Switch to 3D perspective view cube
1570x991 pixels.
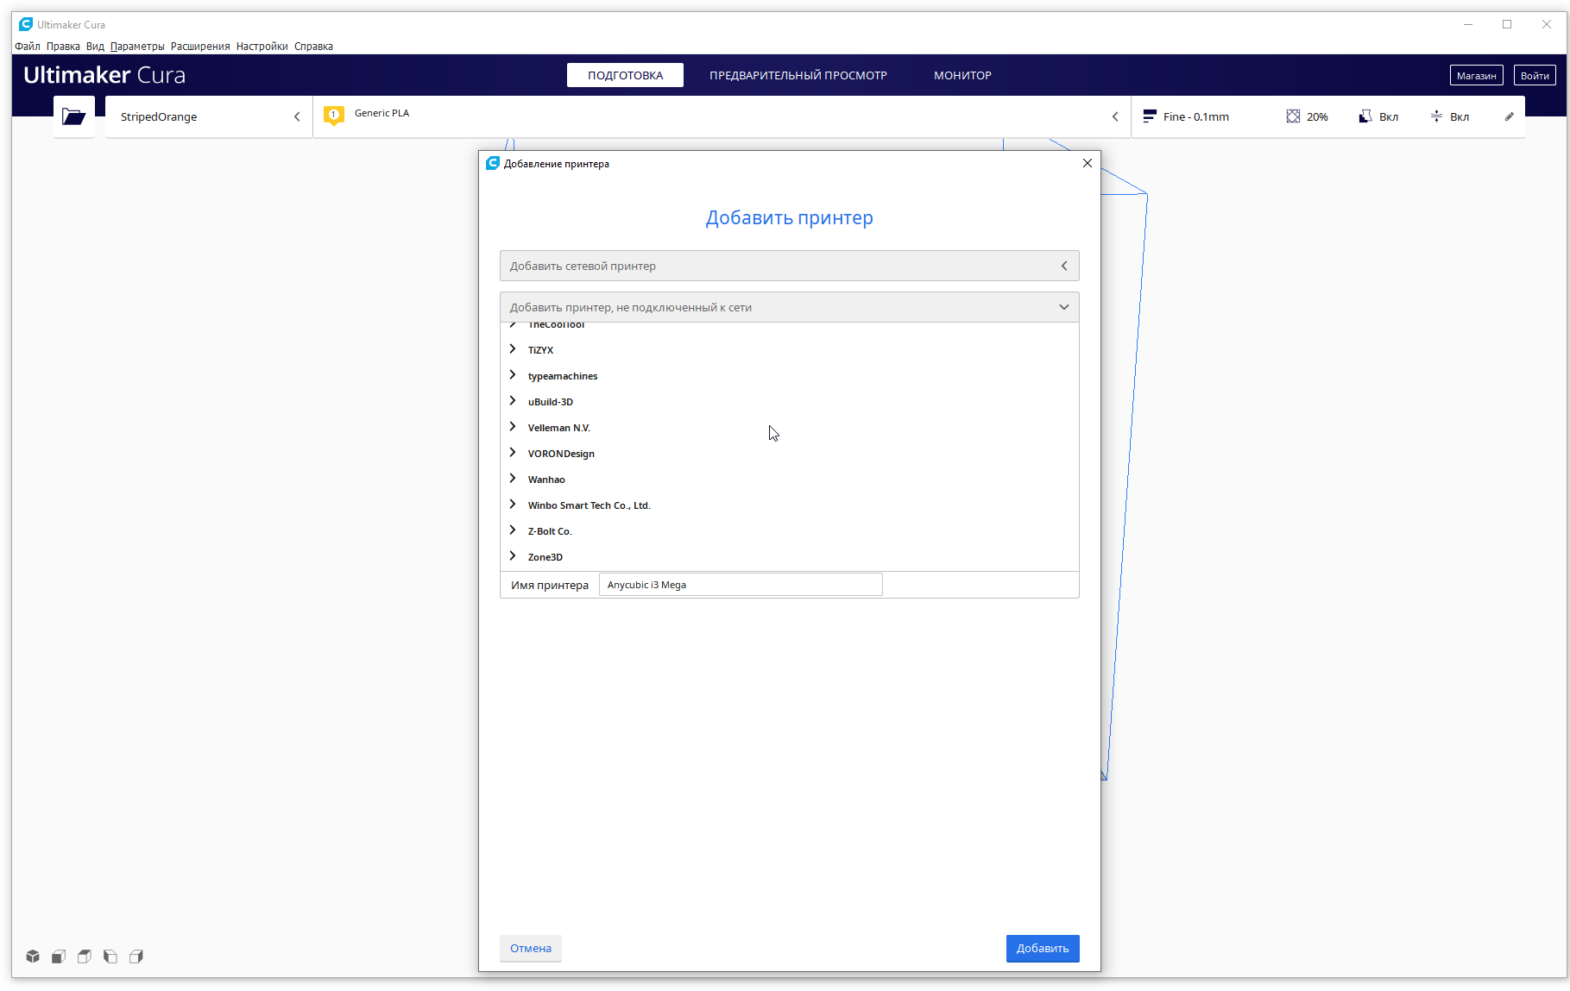(x=33, y=957)
